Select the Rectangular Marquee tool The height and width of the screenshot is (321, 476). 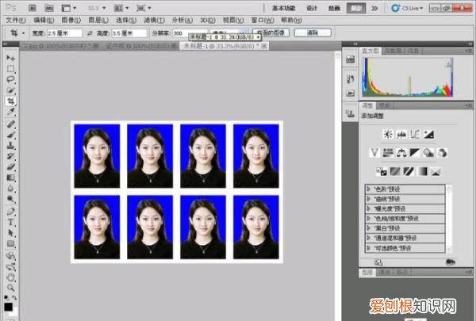tap(10, 69)
